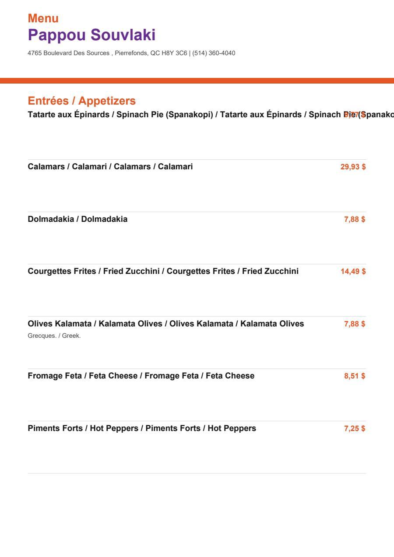Select Piments Forts / Hot Peppers item
Screen dimensions: 394x557
click(x=142, y=428)
